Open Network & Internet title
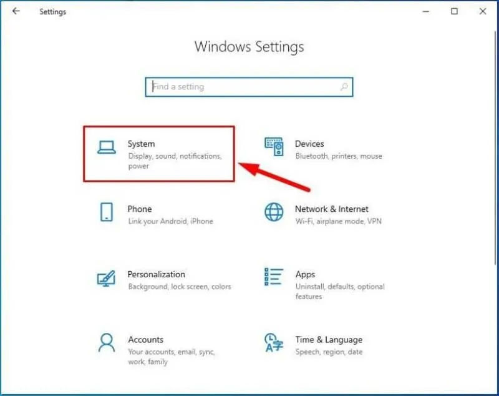 (332, 209)
